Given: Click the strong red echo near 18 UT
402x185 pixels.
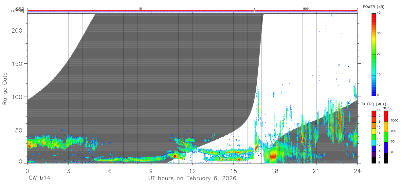Looking at the screenshot, I should [x=274, y=156].
